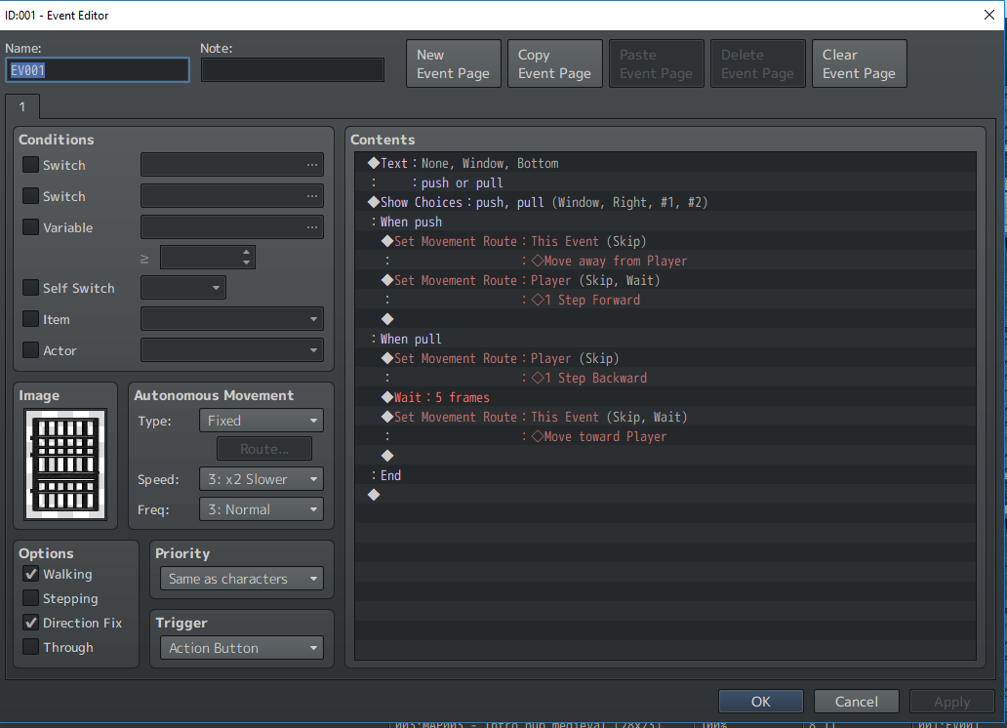Open the Trigger dropdown
This screenshot has width=1007, height=728.
click(242, 648)
